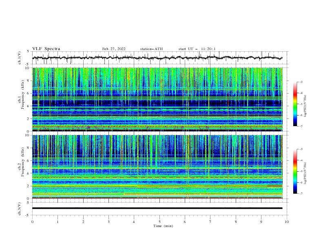Click time axis tick label "5"

tap(159, 222)
